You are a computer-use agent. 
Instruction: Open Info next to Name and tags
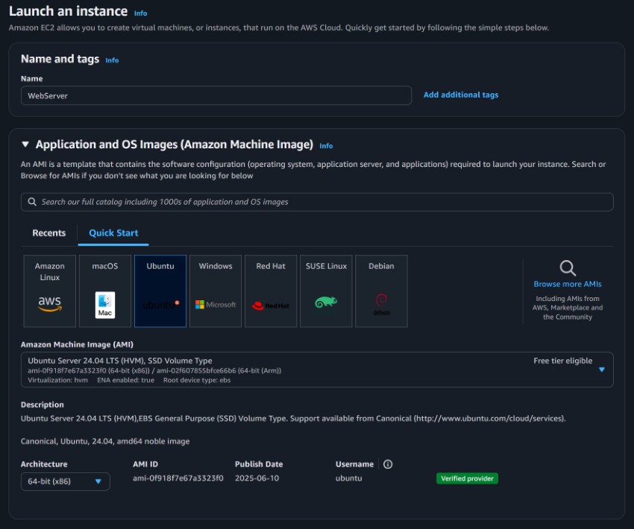point(110,60)
